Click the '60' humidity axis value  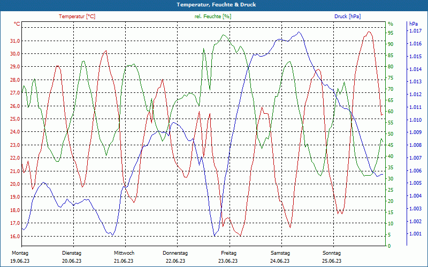(x=391, y=112)
